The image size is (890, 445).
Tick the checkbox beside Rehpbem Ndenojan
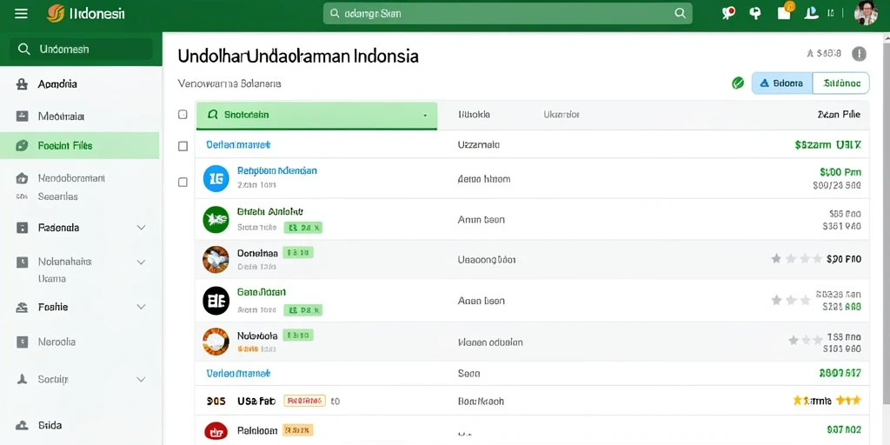coord(183,183)
